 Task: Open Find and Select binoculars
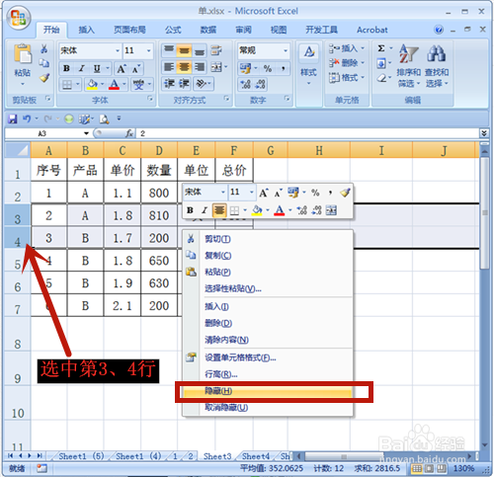click(437, 66)
